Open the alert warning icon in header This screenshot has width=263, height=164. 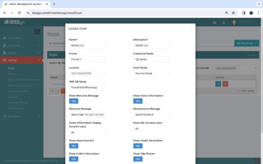tap(224, 23)
